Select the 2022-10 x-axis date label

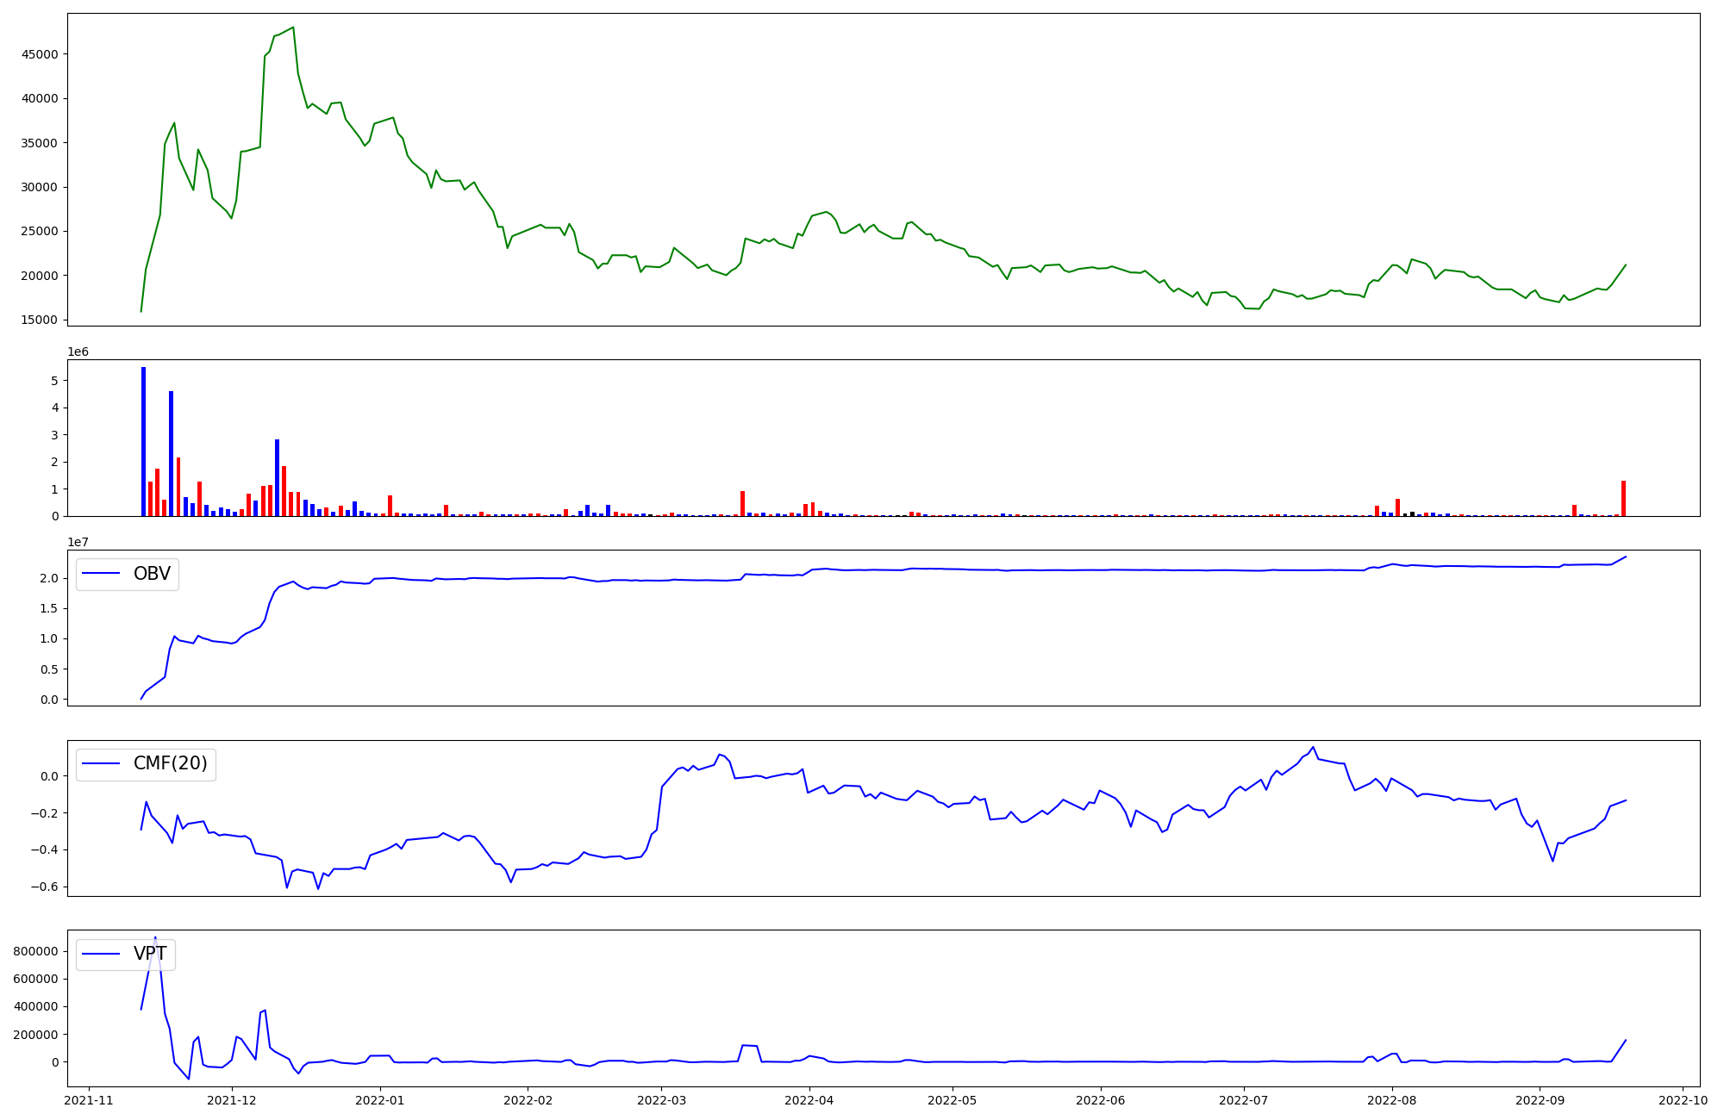pos(1683,1100)
